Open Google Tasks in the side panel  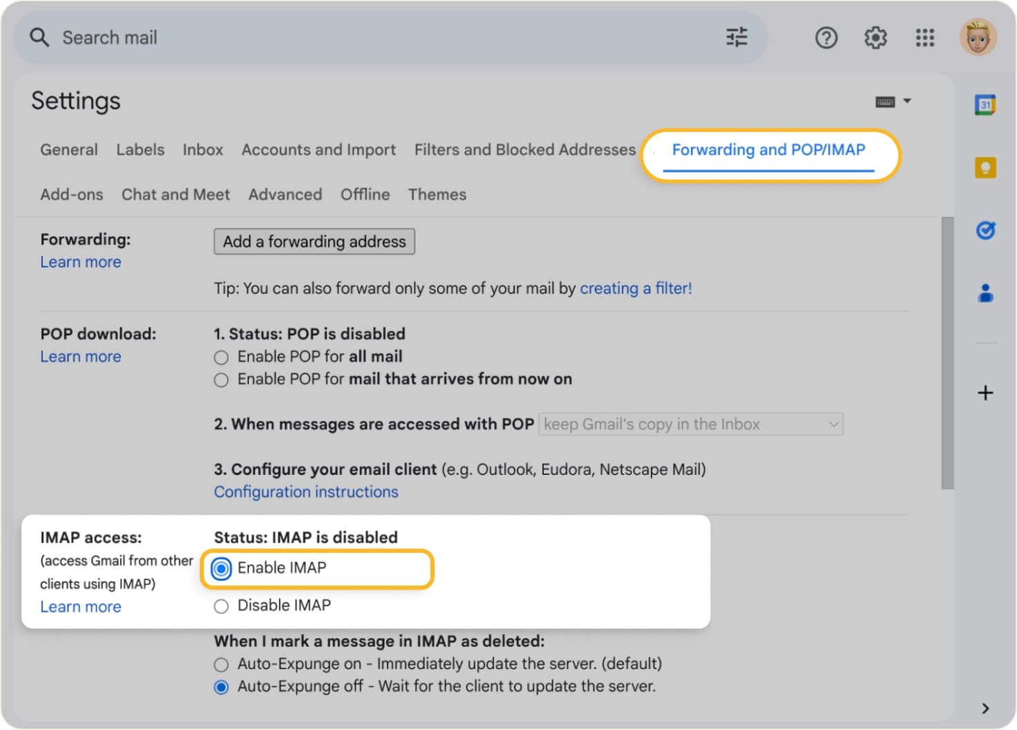pyautogui.click(x=986, y=230)
